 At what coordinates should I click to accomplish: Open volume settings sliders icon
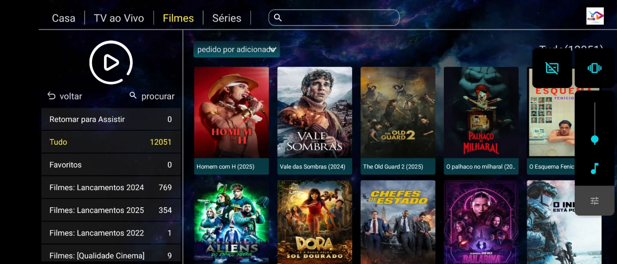pos(595,201)
